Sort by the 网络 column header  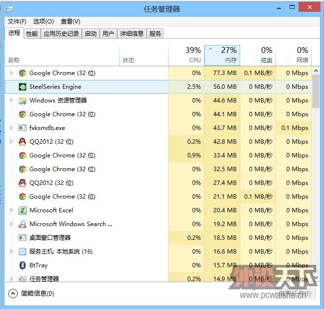(294, 56)
